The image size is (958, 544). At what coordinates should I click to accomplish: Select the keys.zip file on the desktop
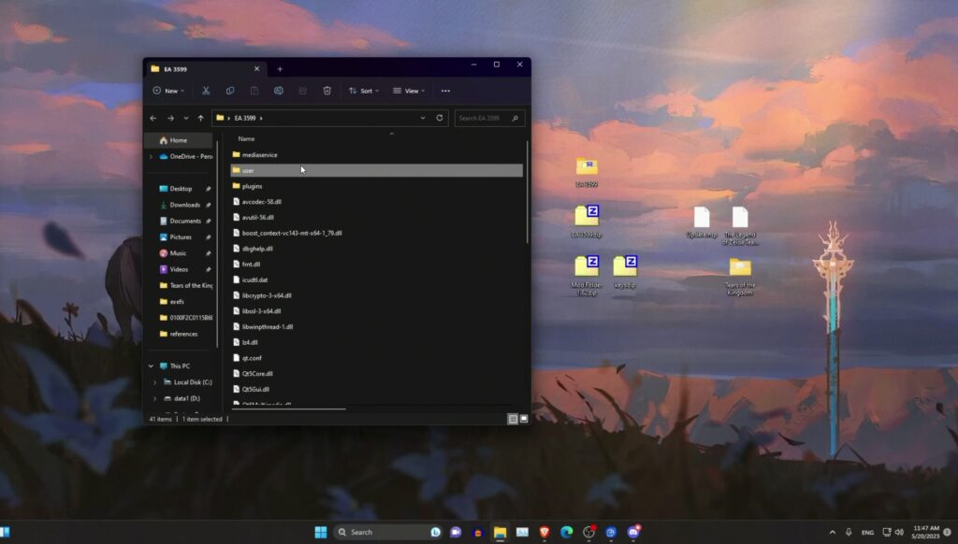(625, 272)
